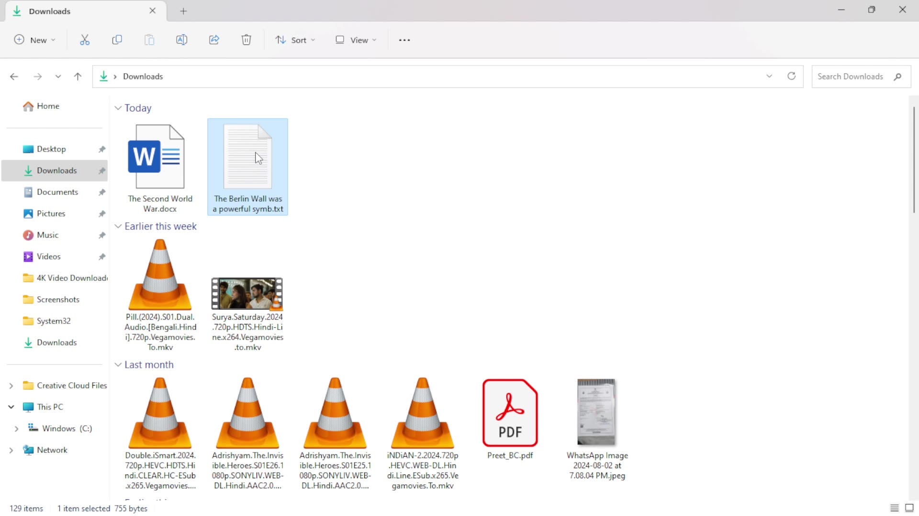Click the New button
This screenshot has width=919, height=516.
[x=34, y=40]
